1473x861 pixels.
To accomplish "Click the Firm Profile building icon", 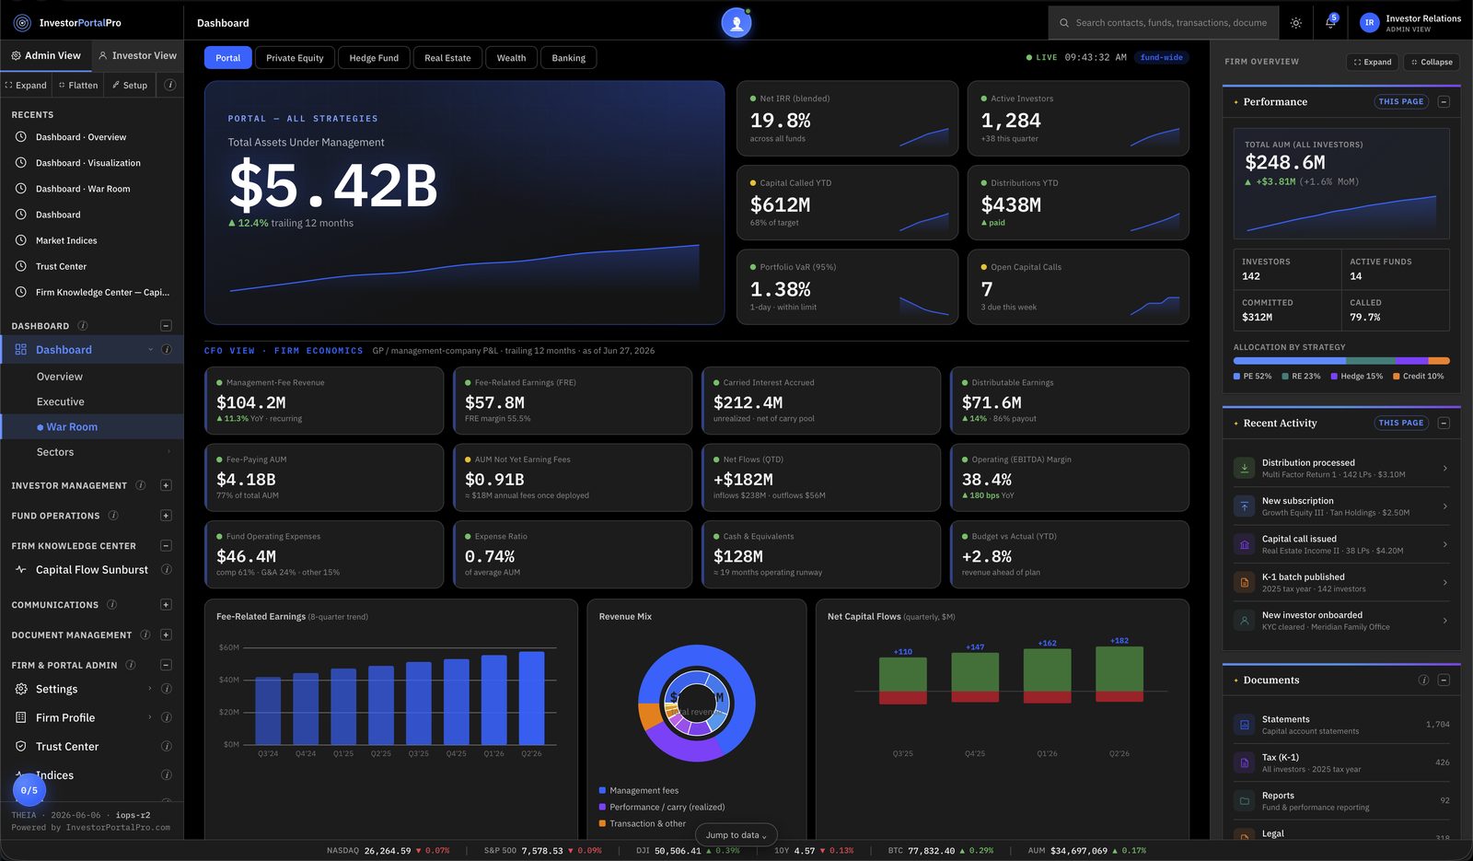I will pyautogui.click(x=21, y=717).
